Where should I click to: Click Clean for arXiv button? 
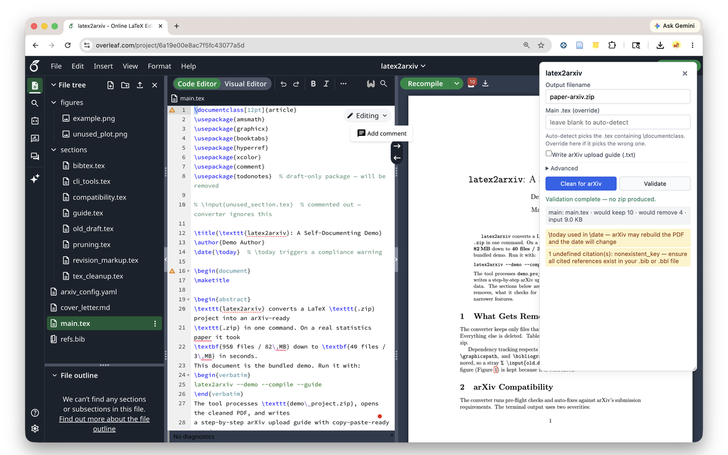tap(581, 184)
